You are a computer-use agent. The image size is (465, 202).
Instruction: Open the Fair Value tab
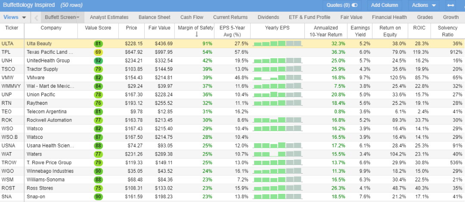coord(351,17)
